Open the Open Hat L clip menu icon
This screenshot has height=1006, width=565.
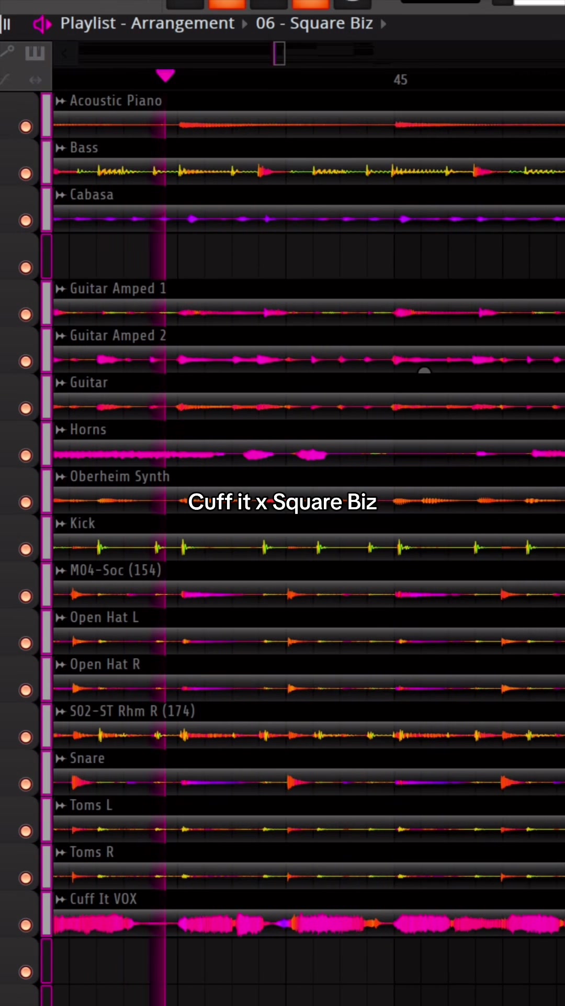click(x=61, y=618)
